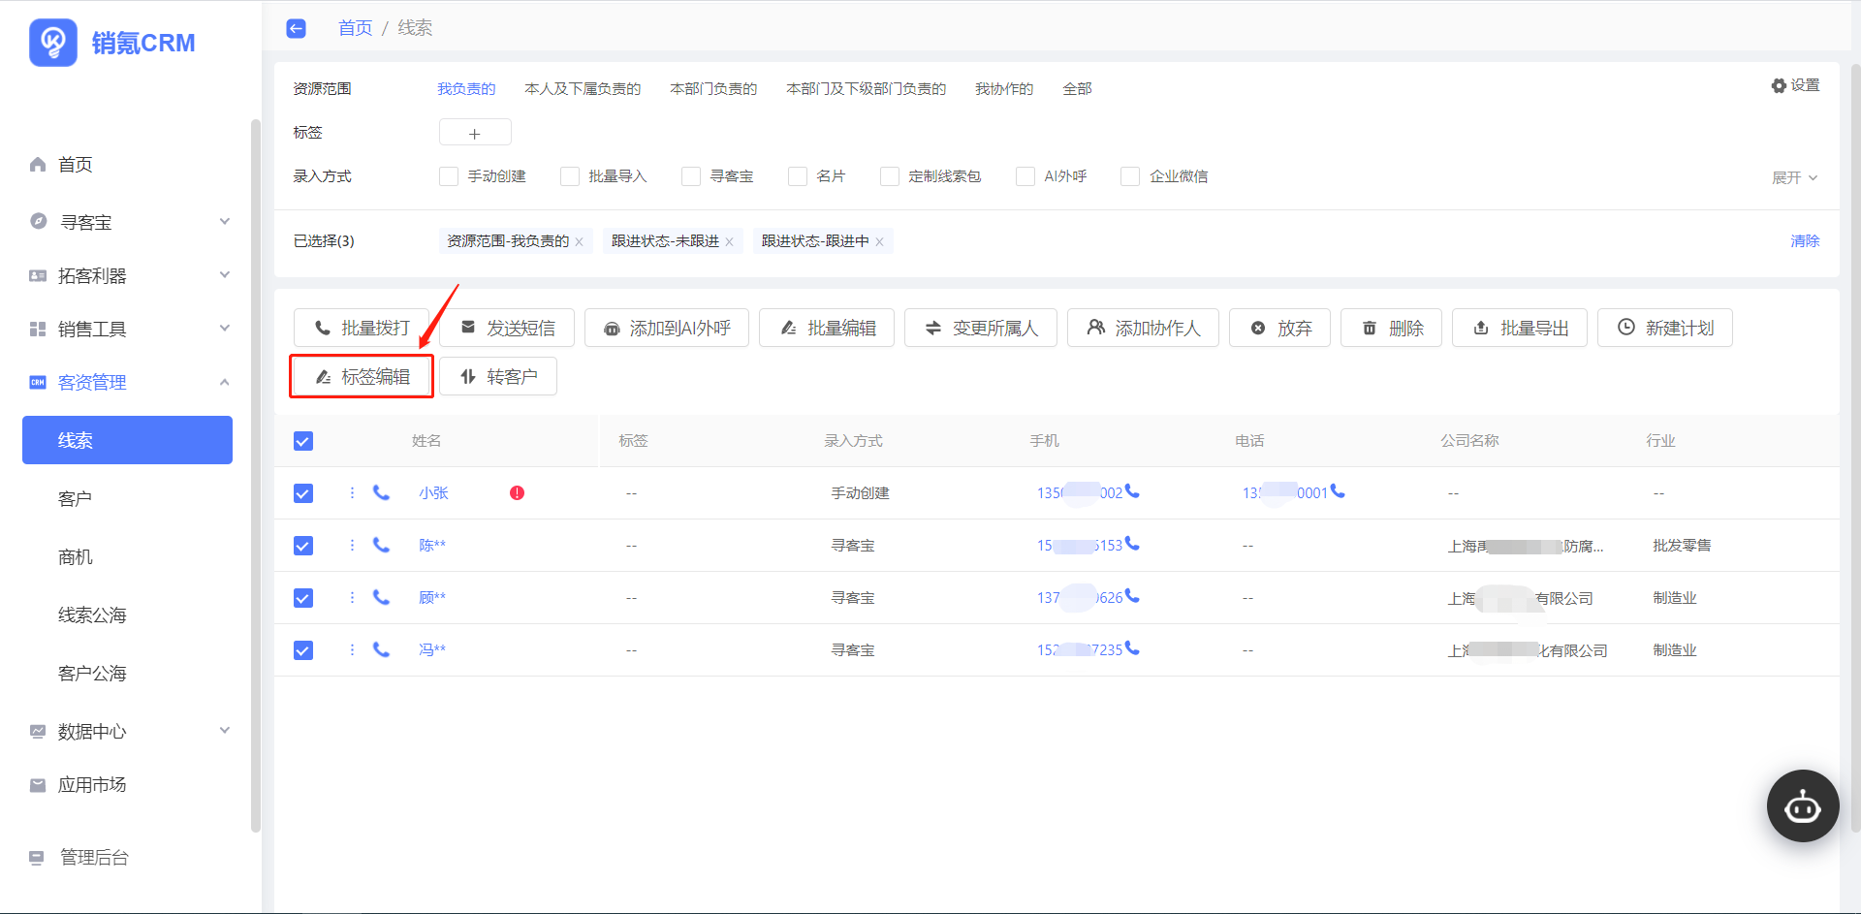Viewport: 1861px width, 914px height.
Task: Click 标签编辑 button
Action: pos(362,376)
